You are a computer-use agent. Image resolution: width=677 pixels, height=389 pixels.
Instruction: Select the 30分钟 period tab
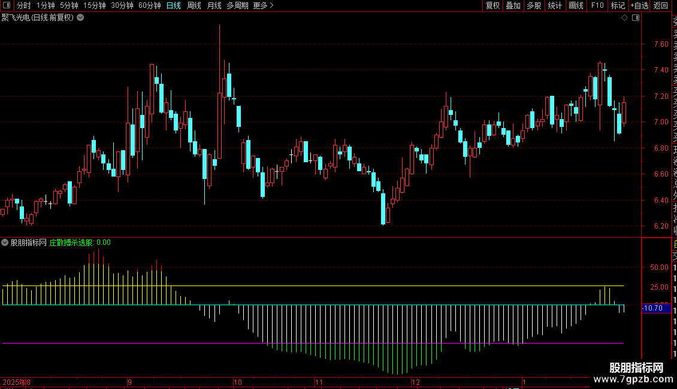click(122, 5)
